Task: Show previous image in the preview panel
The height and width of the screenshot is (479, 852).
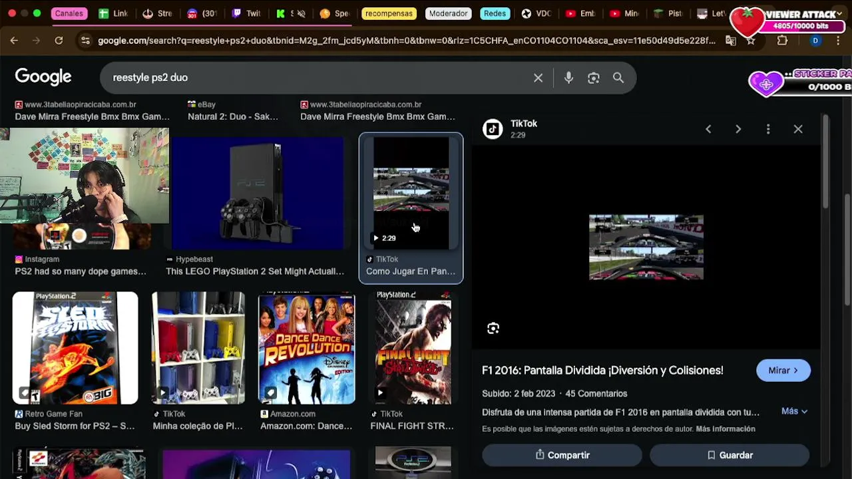Action: pos(708,129)
